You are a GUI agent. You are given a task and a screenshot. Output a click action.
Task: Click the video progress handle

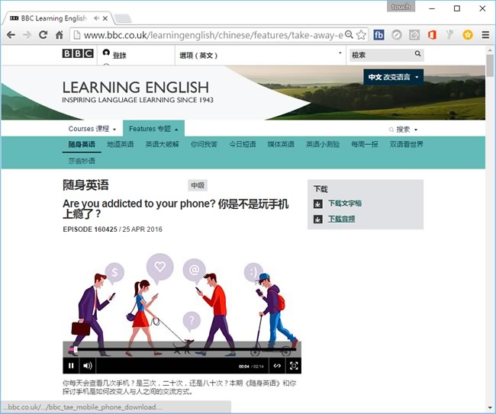76,349
